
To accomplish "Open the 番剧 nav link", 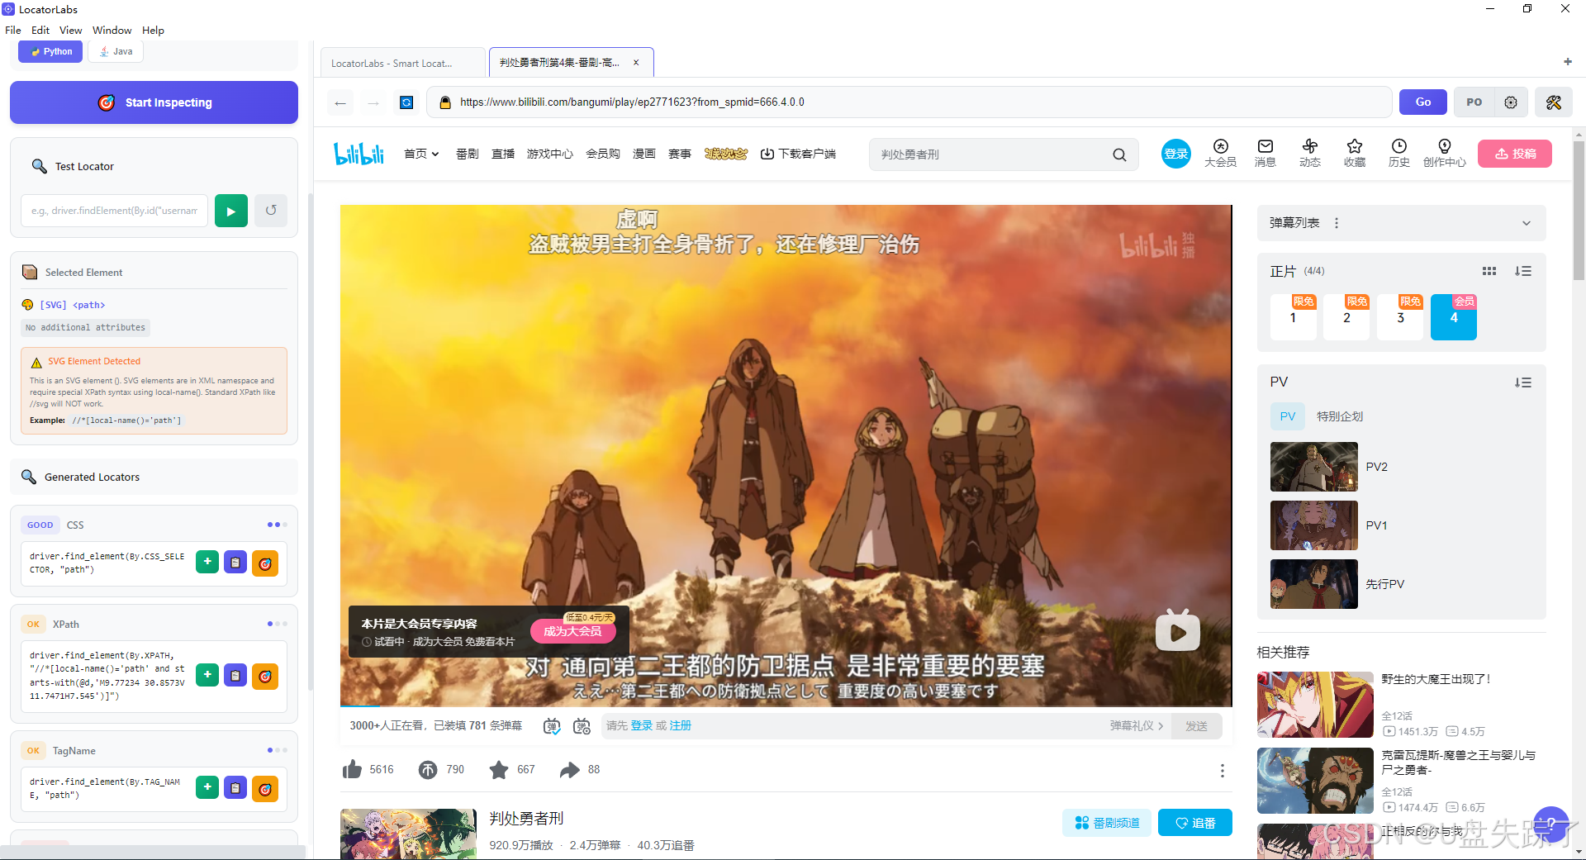I will pos(468,154).
